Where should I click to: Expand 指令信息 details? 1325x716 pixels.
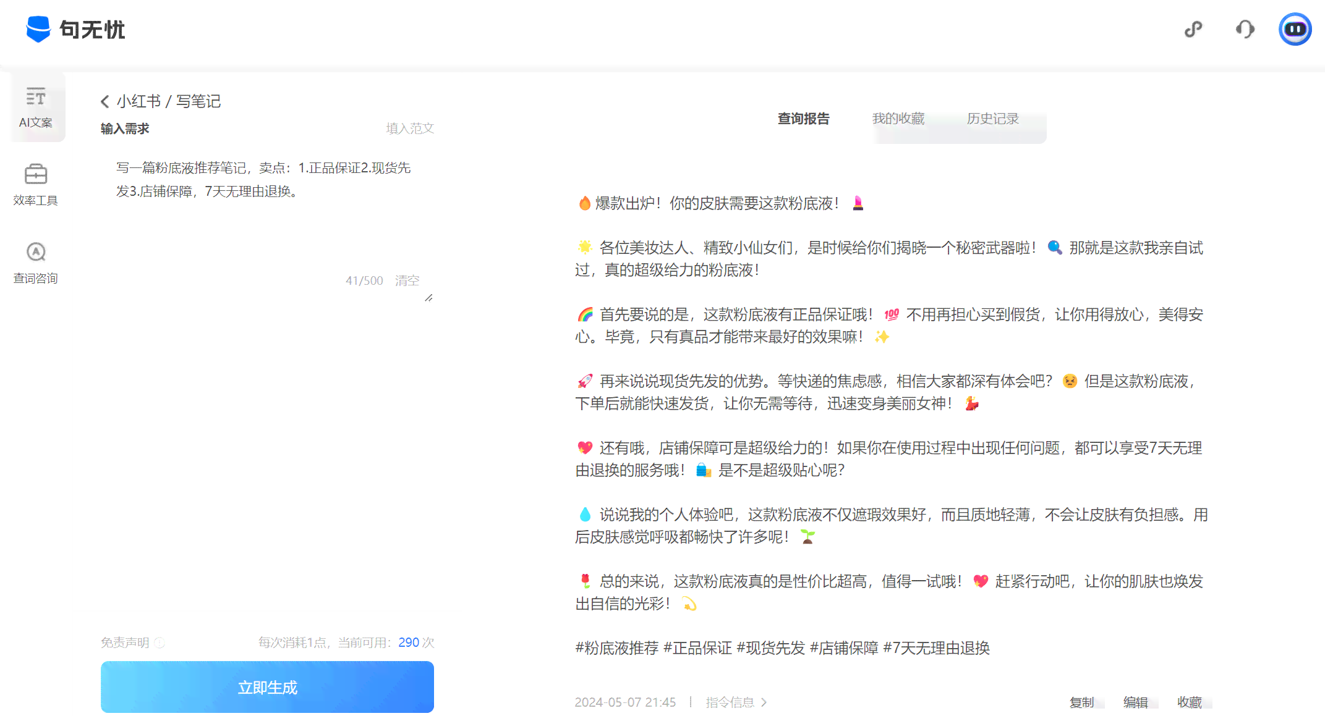pyautogui.click(x=736, y=702)
